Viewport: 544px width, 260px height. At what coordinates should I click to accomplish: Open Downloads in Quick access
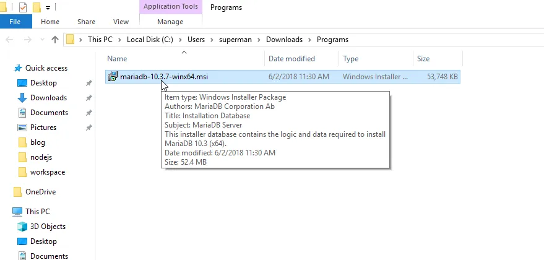(48, 98)
